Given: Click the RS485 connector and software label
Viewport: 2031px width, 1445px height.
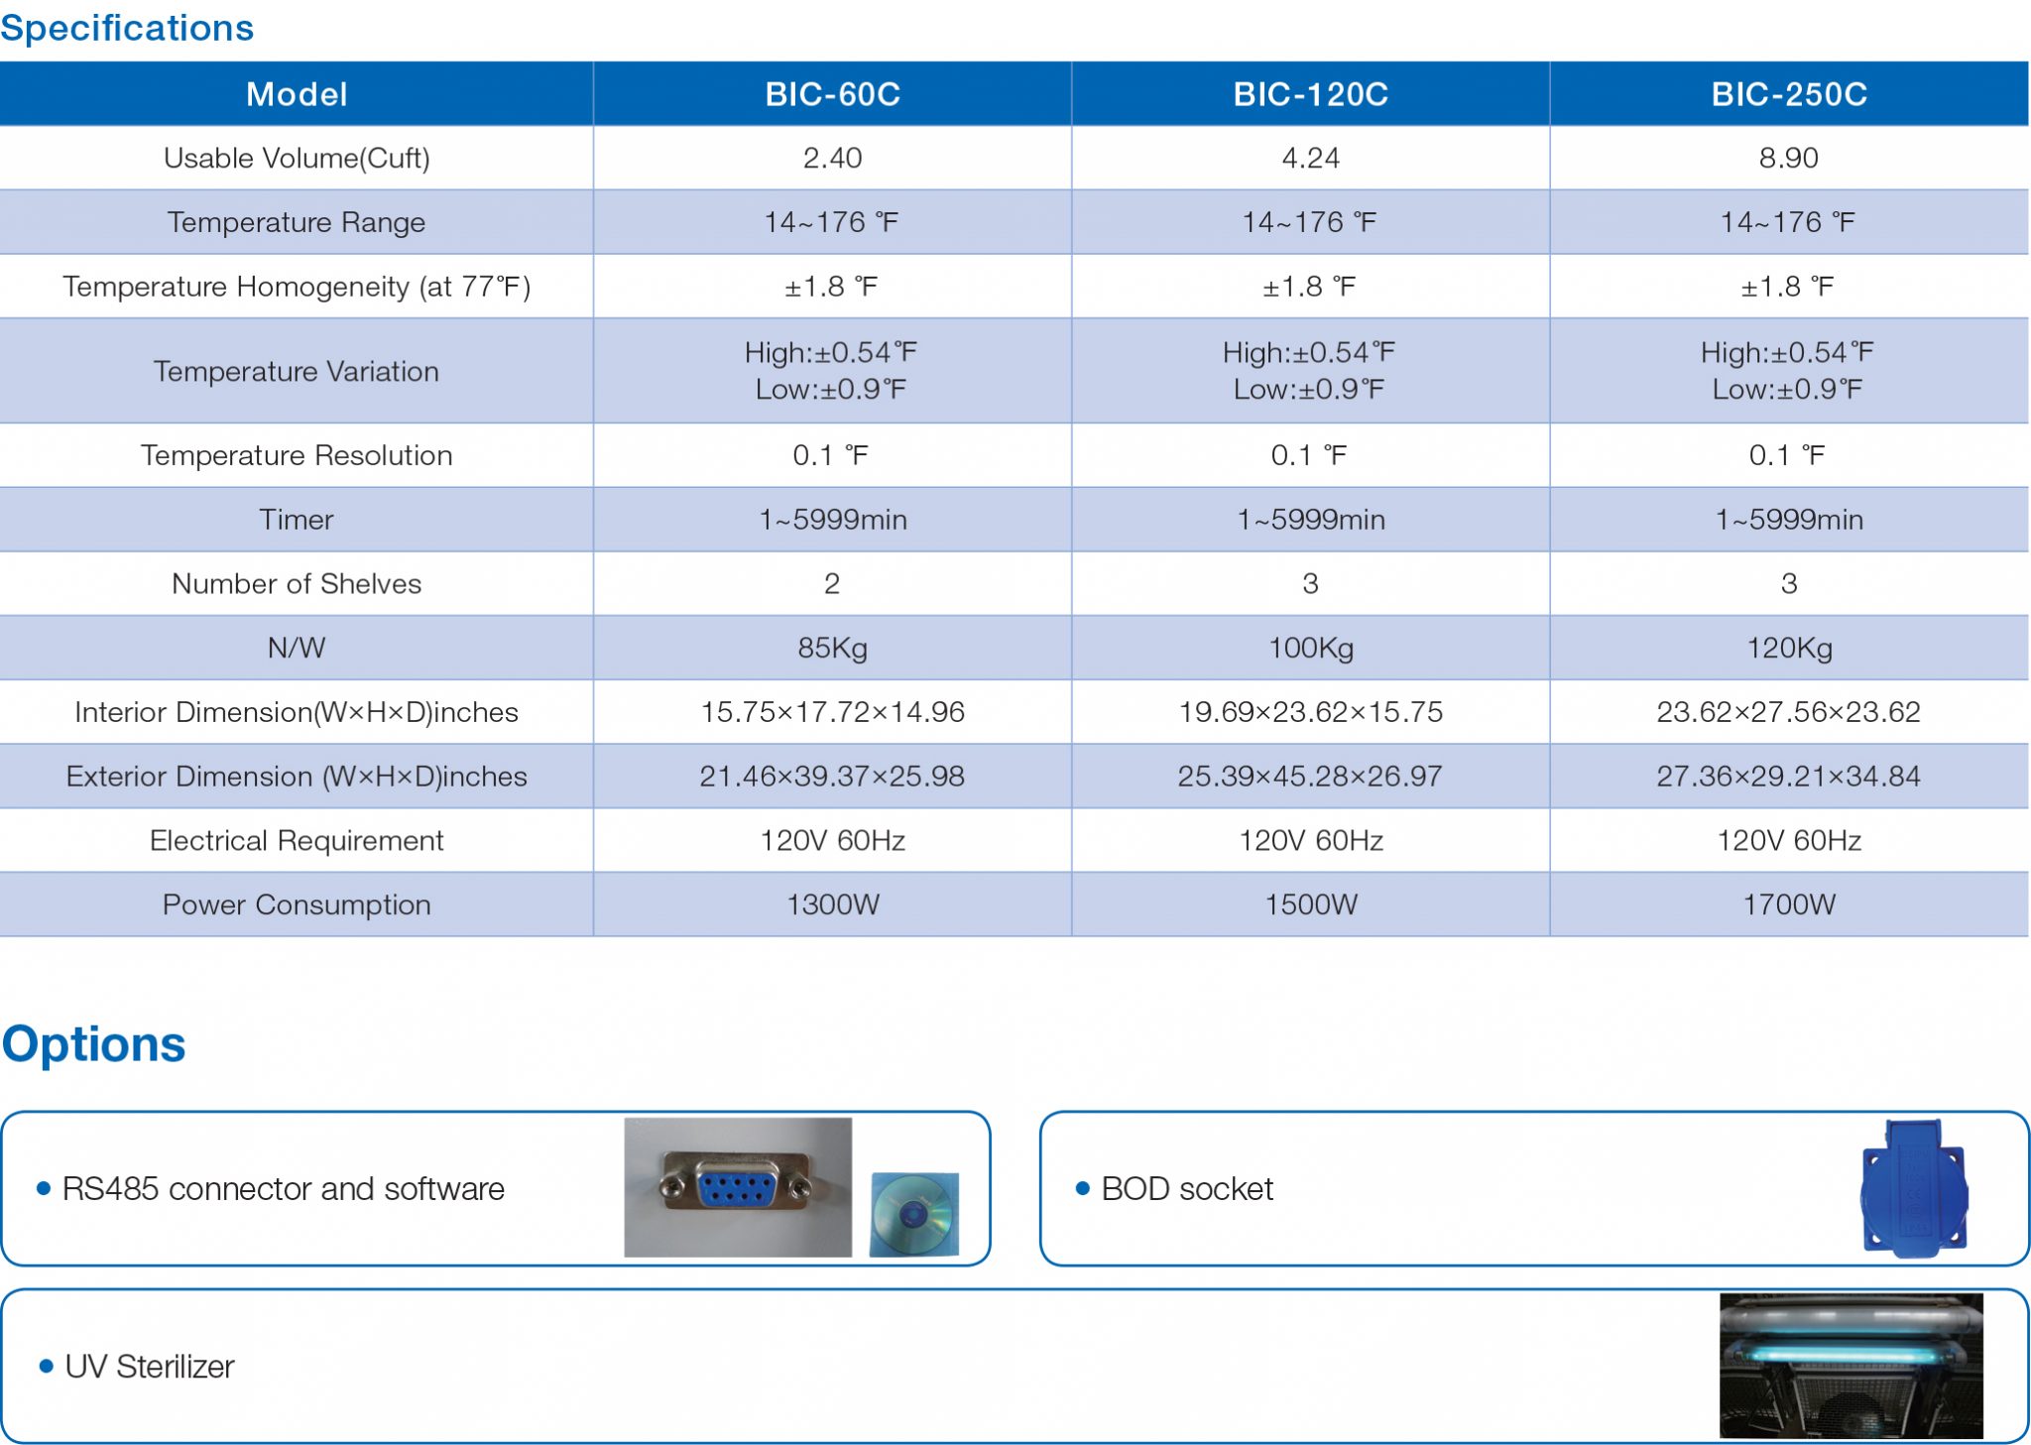Looking at the screenshot, I should 284,1187.
